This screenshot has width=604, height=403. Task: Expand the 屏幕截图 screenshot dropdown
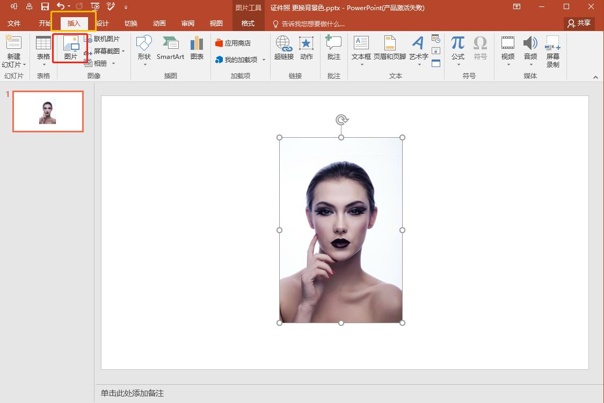click(122, 51)
